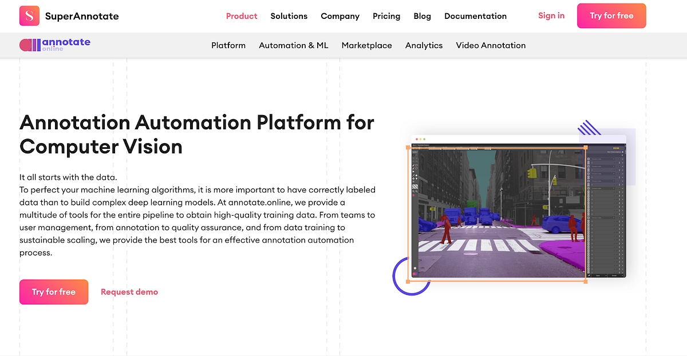Select the Marketplace tab
The height and width of the screenshot is (356, 687).
point(367,45)
